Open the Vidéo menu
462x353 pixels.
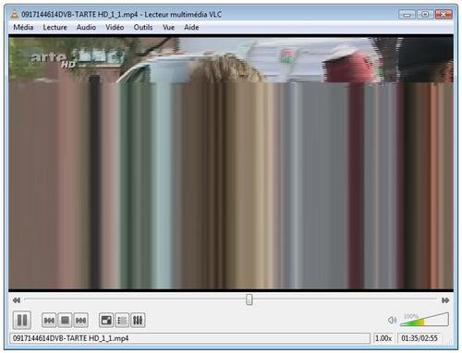pos(115,28)
